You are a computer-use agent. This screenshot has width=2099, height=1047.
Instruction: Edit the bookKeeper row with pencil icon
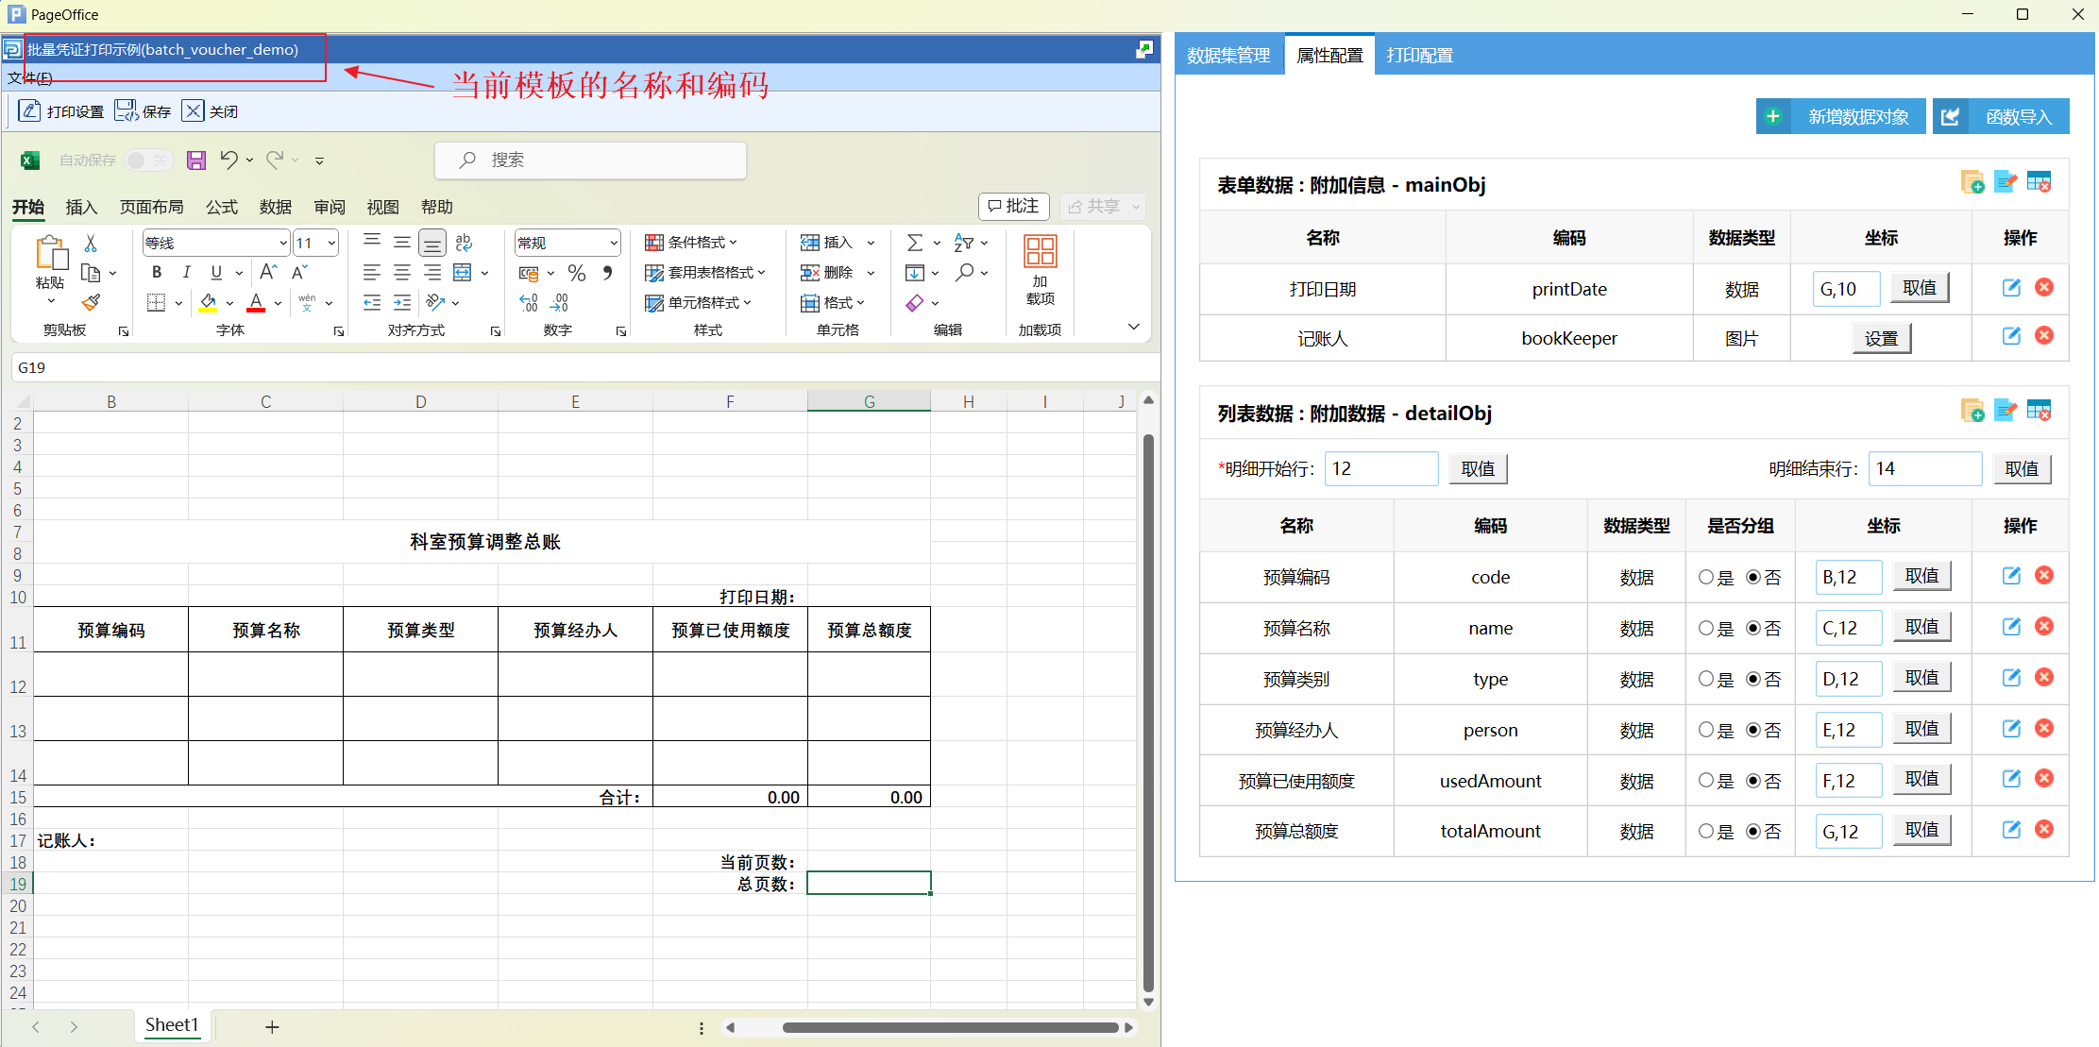tap(2011, 336)
